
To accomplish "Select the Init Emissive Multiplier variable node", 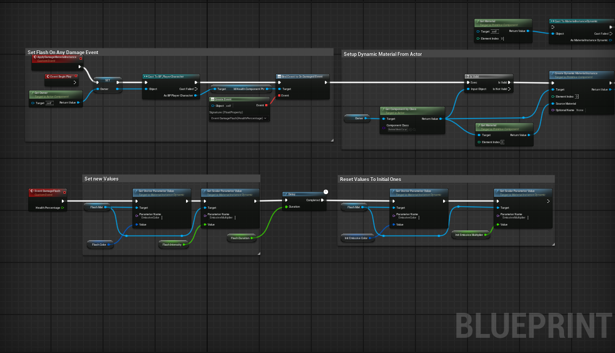I will click(470, 235).
